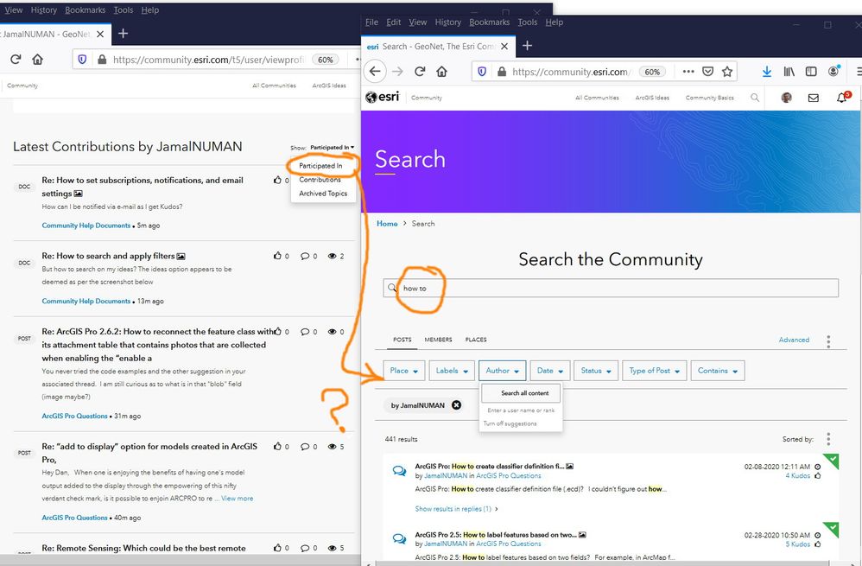The image size is (862, 566).
Task: Open Firefox Downloads arrow
Action: click(767, 72)
